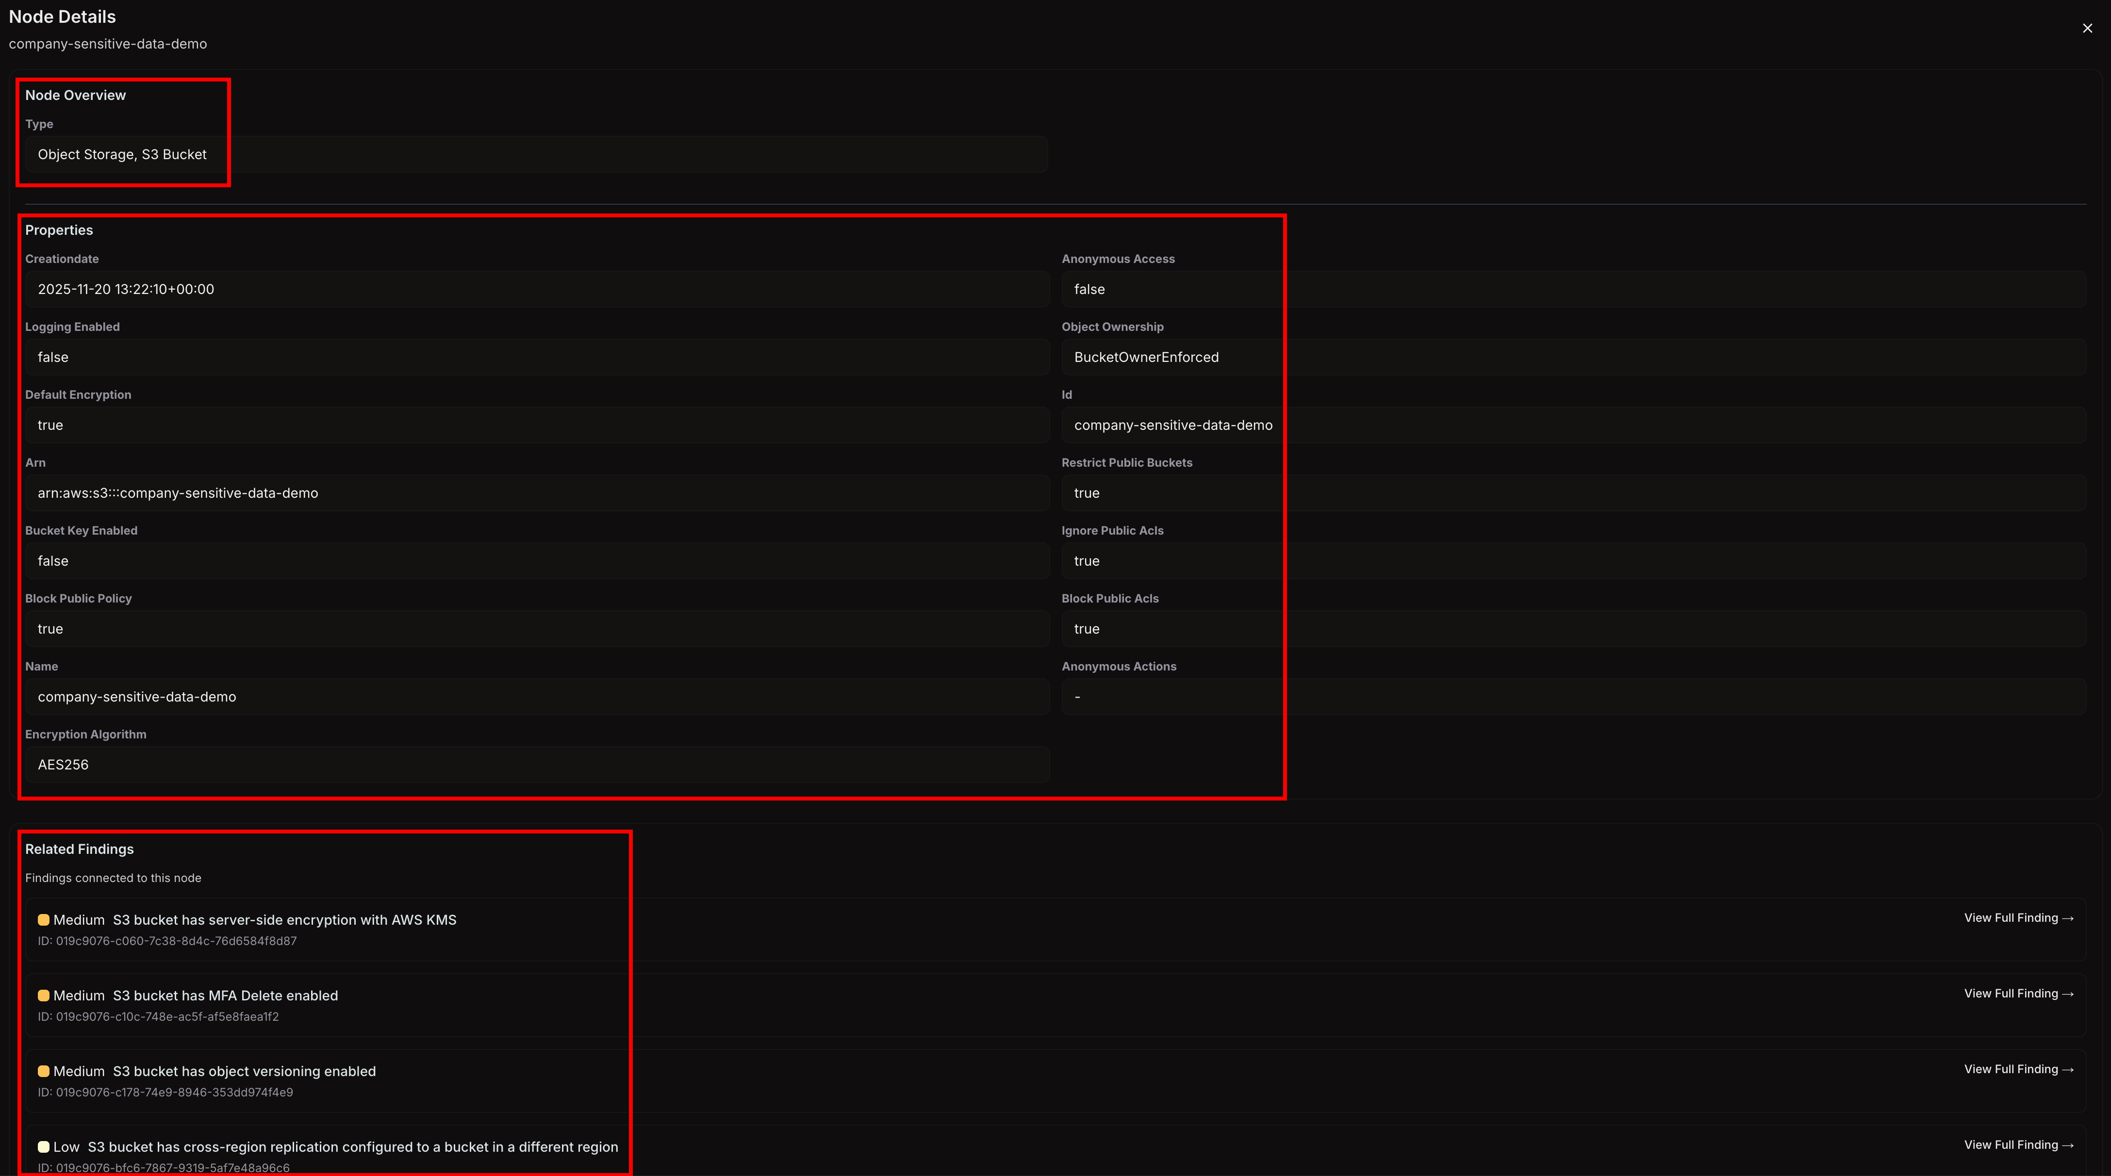Viewport: 2111px width, 1176px height.
Task: Open View Full Finding for object versioning finding
Action: pyautogui.click(x=2012, y=1069)
